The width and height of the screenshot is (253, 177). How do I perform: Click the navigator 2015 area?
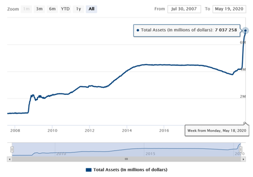(x=150, y=153)
